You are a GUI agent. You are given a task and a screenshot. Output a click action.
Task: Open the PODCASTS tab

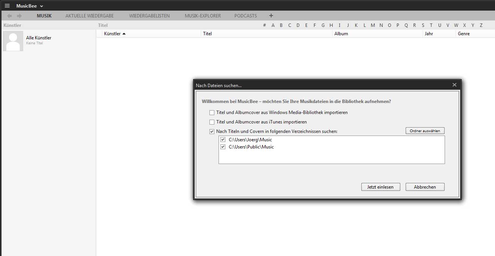coord(245,16)
